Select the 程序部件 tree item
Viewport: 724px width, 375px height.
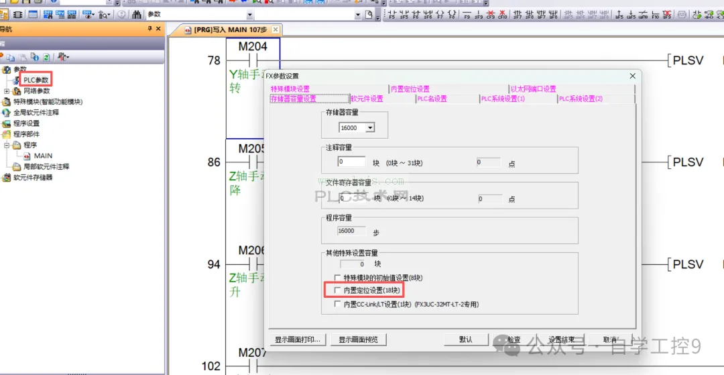[x=26, y=134]
